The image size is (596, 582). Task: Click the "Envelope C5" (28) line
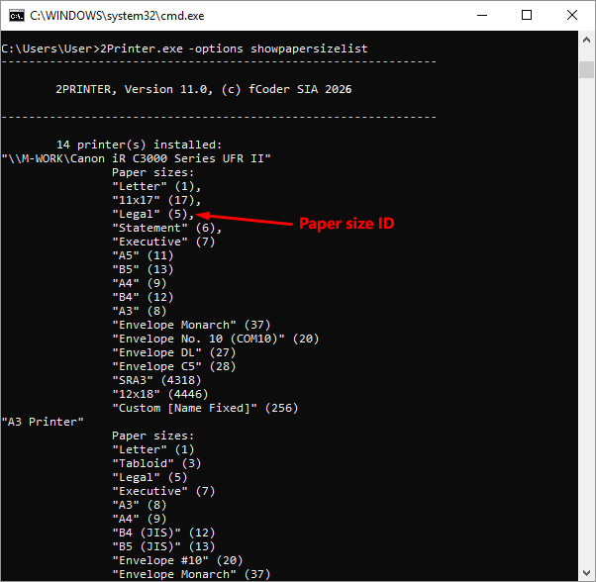[x=174, y=366]
